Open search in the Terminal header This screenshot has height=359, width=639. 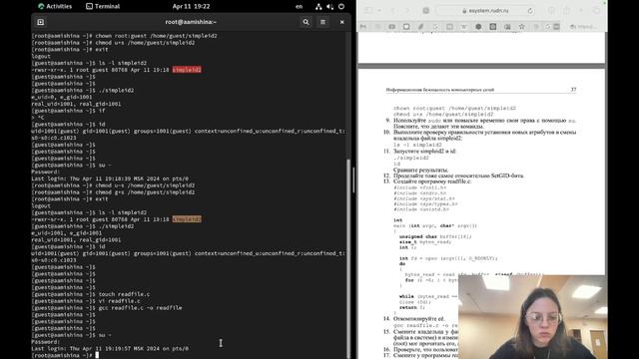click(x=306, y=22)
